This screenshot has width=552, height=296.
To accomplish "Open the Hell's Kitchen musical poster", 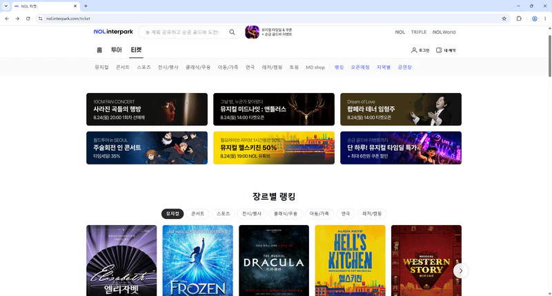I will pos(351,260).
